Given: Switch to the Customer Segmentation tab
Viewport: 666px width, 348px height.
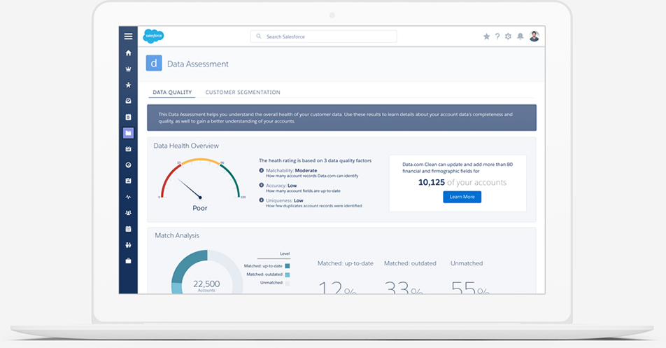Looking at the screenshot, I should click(x=243, y=92).
